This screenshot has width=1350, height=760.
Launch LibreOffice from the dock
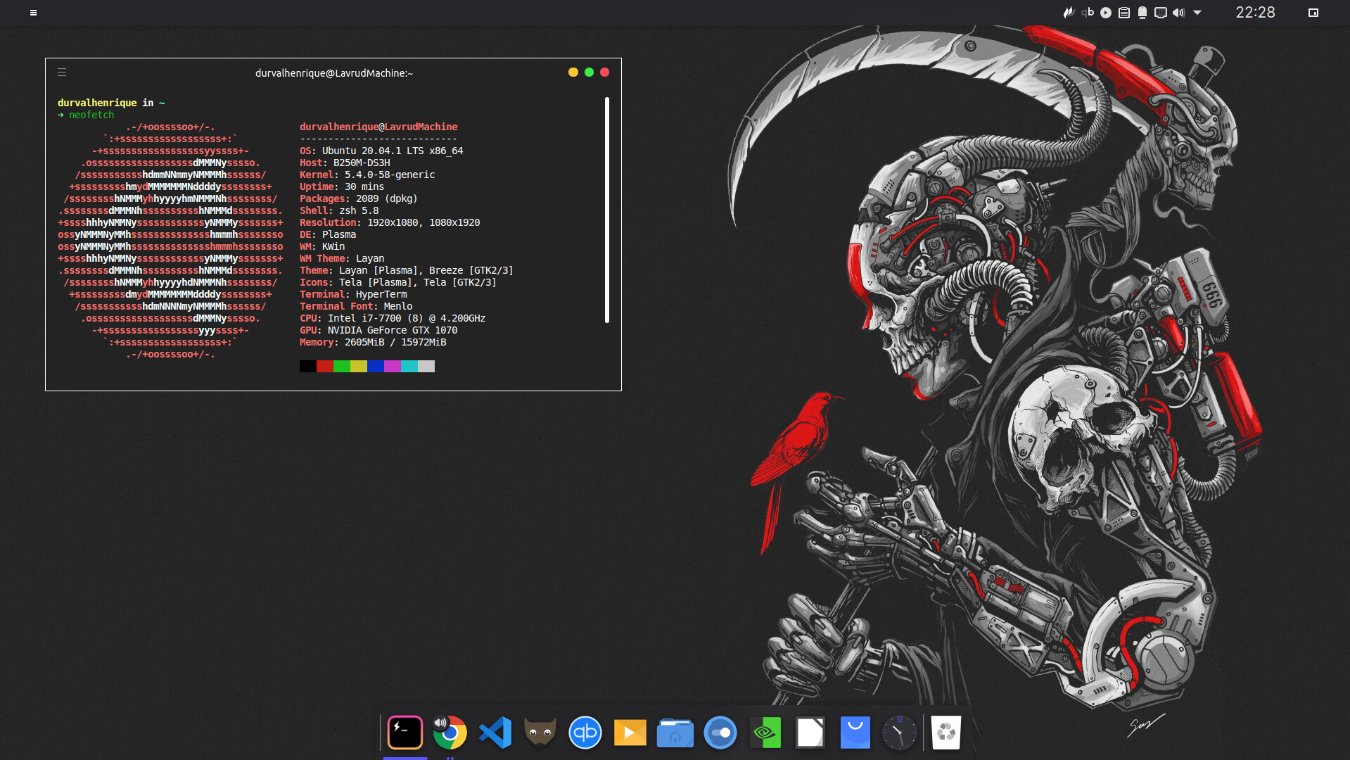coord(810,733)
